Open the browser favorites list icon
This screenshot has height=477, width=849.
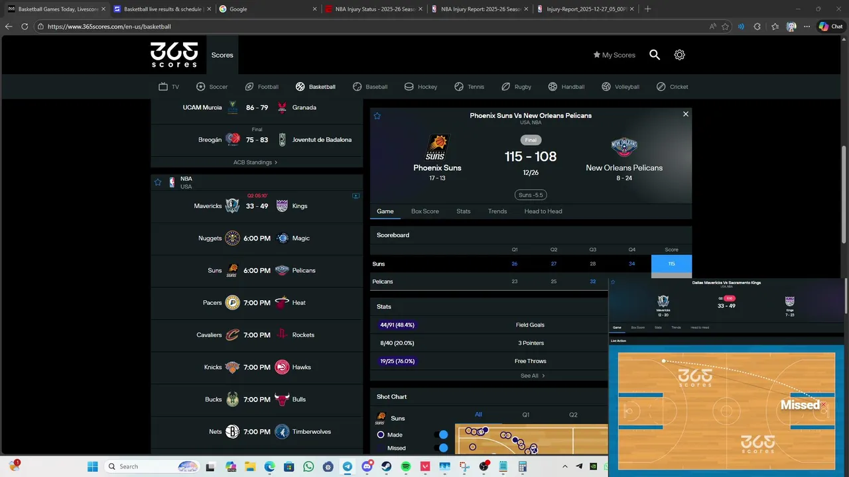coord(775,26)
